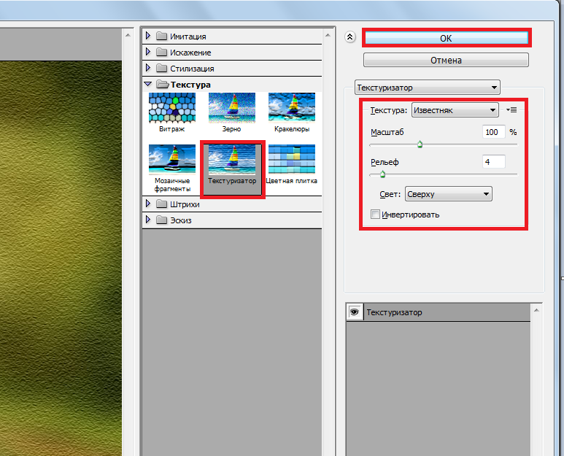Click the Отмена button
This screenshot has height=456, width=564.
[x=446, y=60]
